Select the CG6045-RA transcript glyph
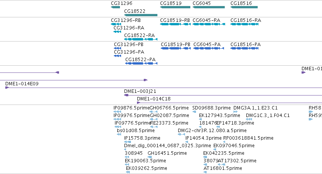The width and height of the screenshot is (322, 174). point(209,24)
